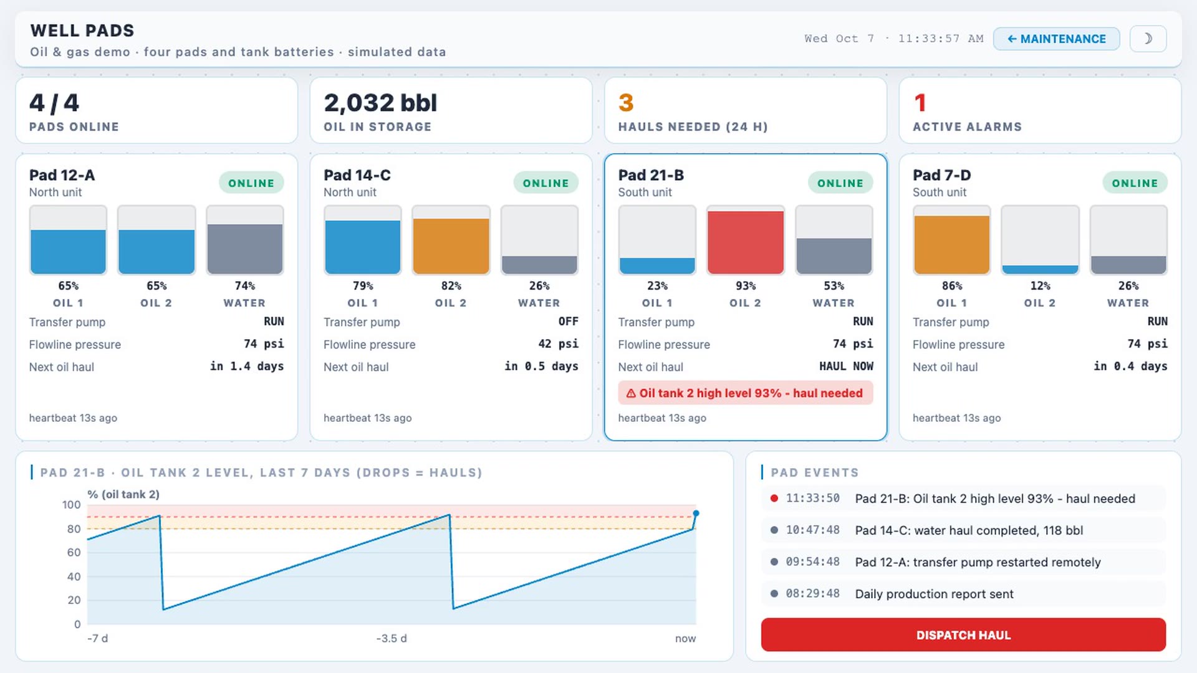Click Pad 14-C Water tank at 26%

pos(539,240)
